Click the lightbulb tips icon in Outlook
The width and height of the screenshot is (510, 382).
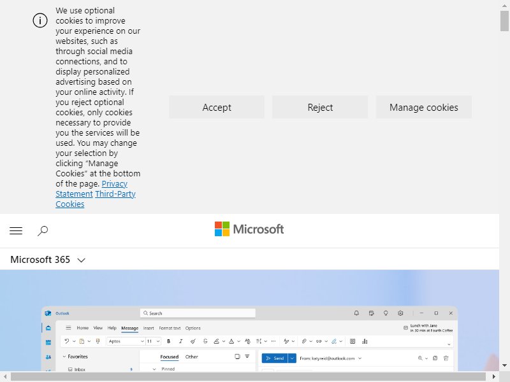pos(386,313)
